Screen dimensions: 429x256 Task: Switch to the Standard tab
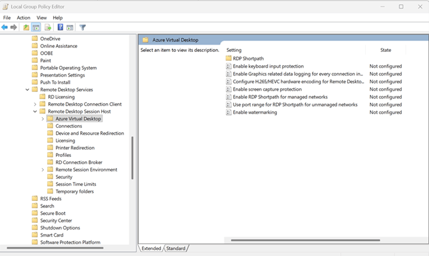pos(176,248)
